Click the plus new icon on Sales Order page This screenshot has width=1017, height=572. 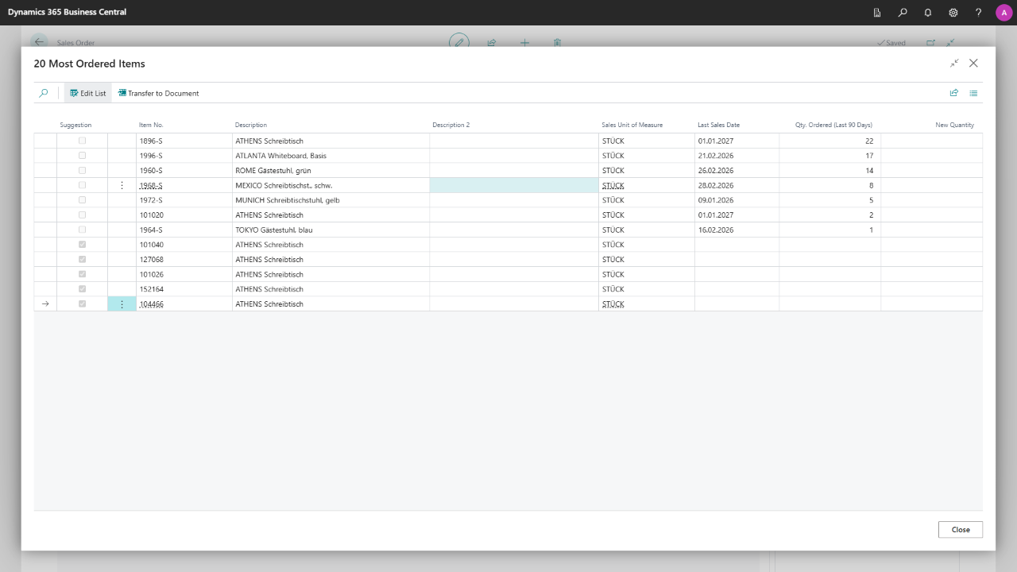point(524,42)
